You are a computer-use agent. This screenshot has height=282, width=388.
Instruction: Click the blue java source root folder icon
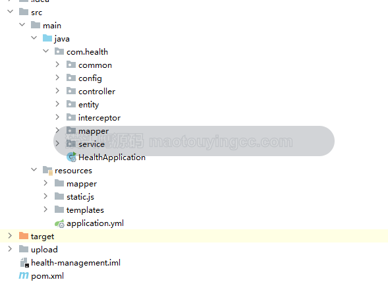(x=47, y=38)
